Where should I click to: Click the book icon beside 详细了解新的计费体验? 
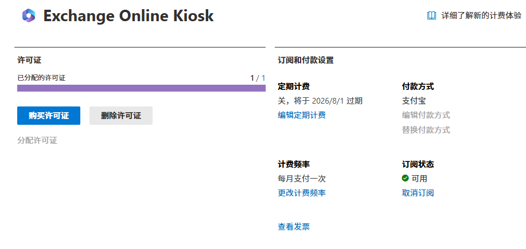[x=431, y=15]
